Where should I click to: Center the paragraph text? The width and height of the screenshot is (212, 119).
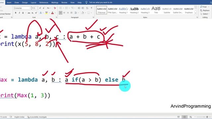(x=64, y=13)
